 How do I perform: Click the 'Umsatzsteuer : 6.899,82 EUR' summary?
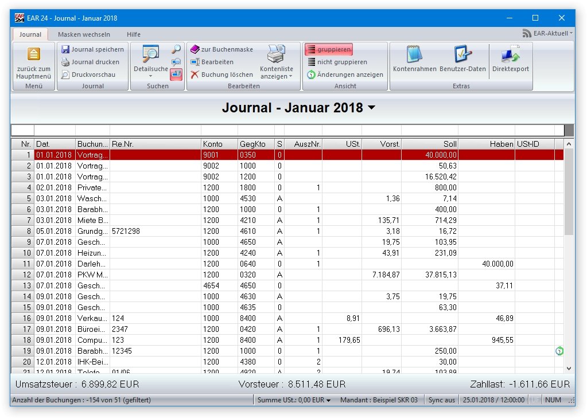tap(77, 384)
